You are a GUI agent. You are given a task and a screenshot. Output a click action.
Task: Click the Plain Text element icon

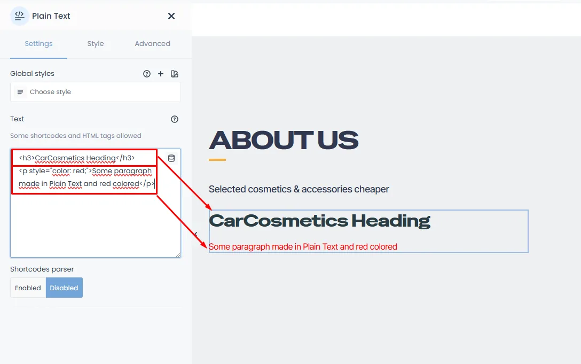20,16
